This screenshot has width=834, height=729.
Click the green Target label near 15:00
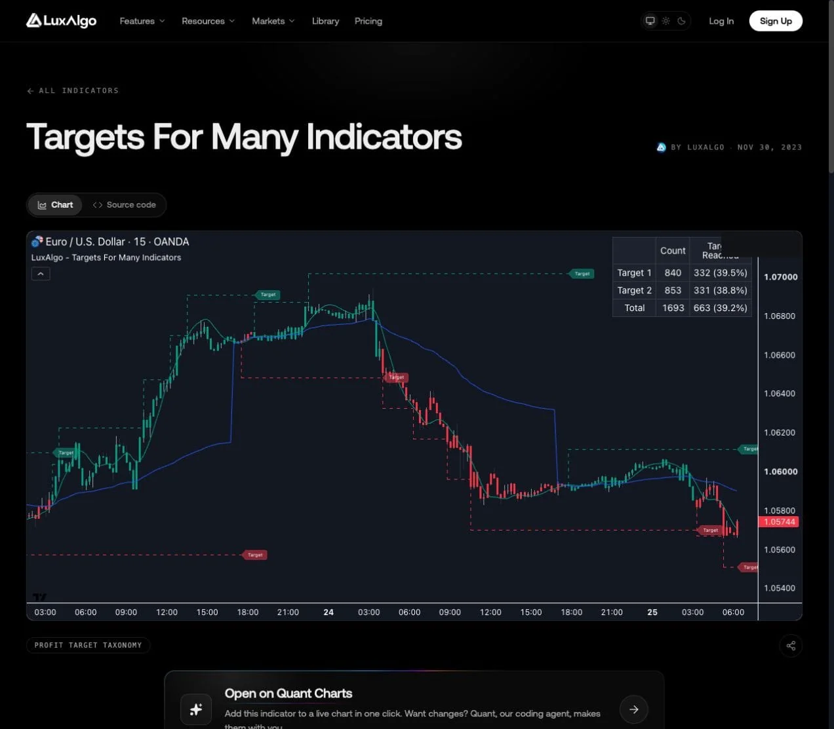268,295
